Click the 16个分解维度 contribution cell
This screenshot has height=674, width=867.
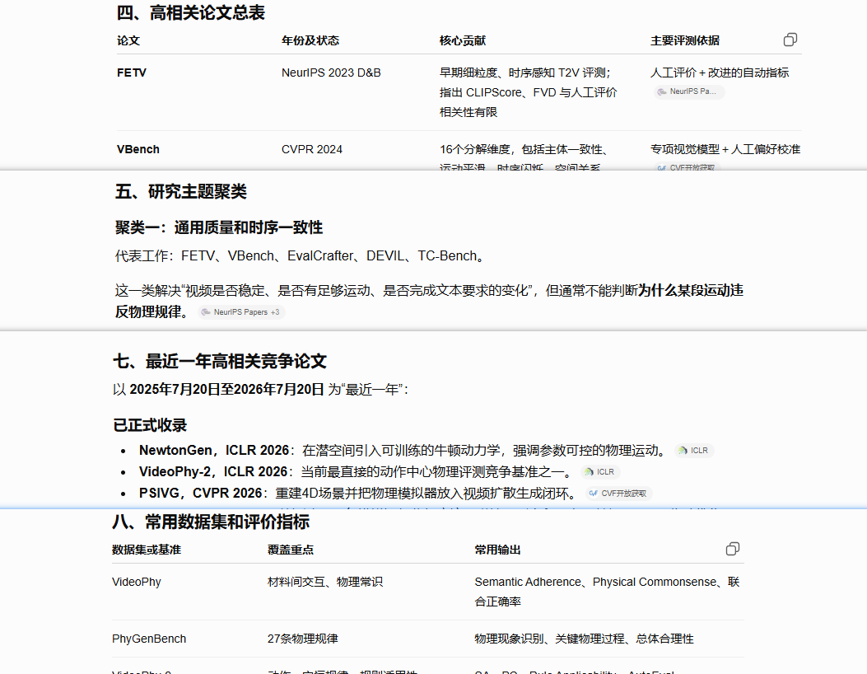(x=524, y=157)
